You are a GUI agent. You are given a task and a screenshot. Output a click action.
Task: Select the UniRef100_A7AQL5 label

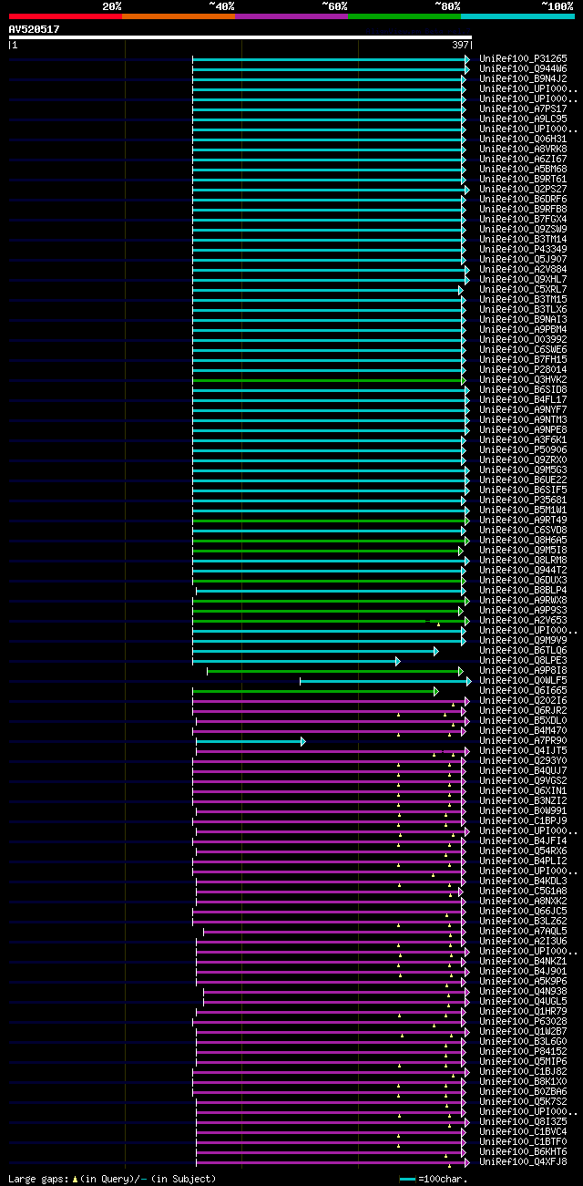click(523, 932)
